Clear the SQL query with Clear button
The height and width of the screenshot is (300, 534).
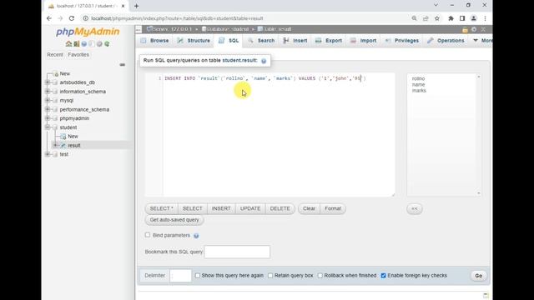[x=310, y=208]
